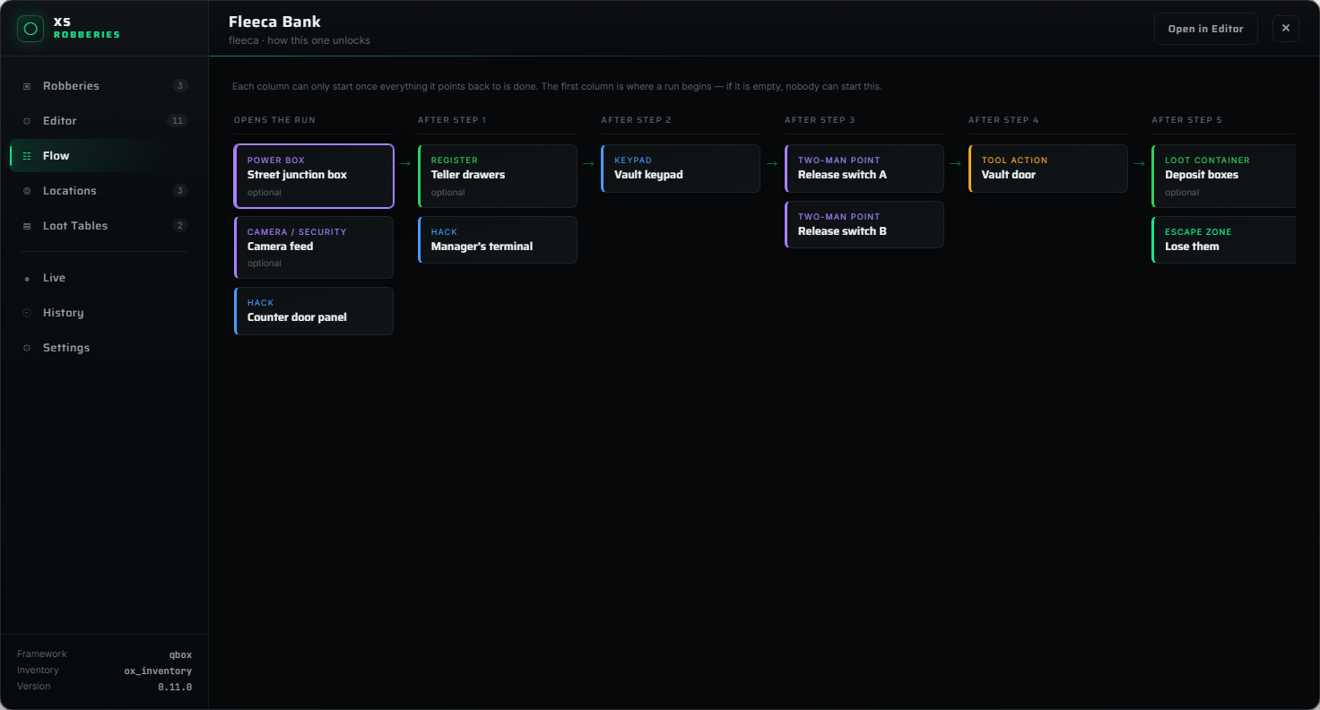Select the Camera feed step card
The image size is (1320, 710).
314,247
